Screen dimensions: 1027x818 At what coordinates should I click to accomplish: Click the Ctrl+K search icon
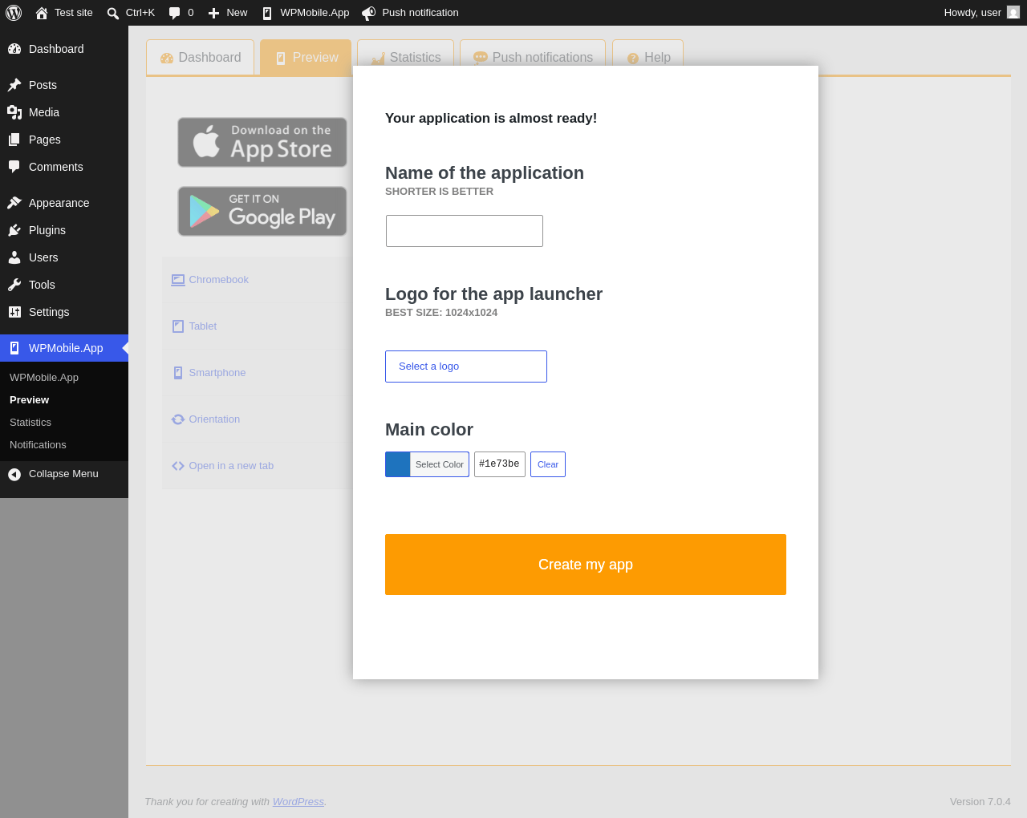(113, 13)
